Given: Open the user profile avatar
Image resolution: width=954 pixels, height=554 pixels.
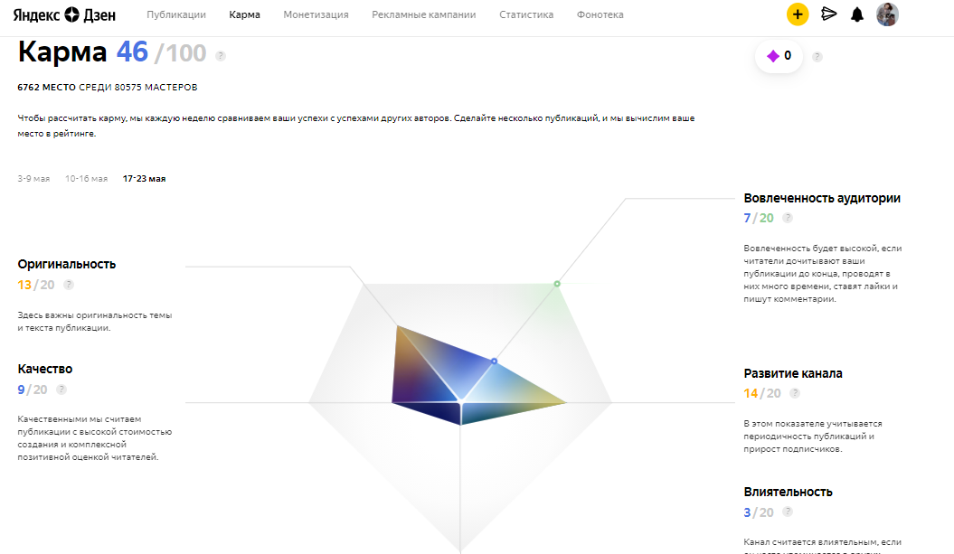Looking at the screenshot, I should point(887,14).
